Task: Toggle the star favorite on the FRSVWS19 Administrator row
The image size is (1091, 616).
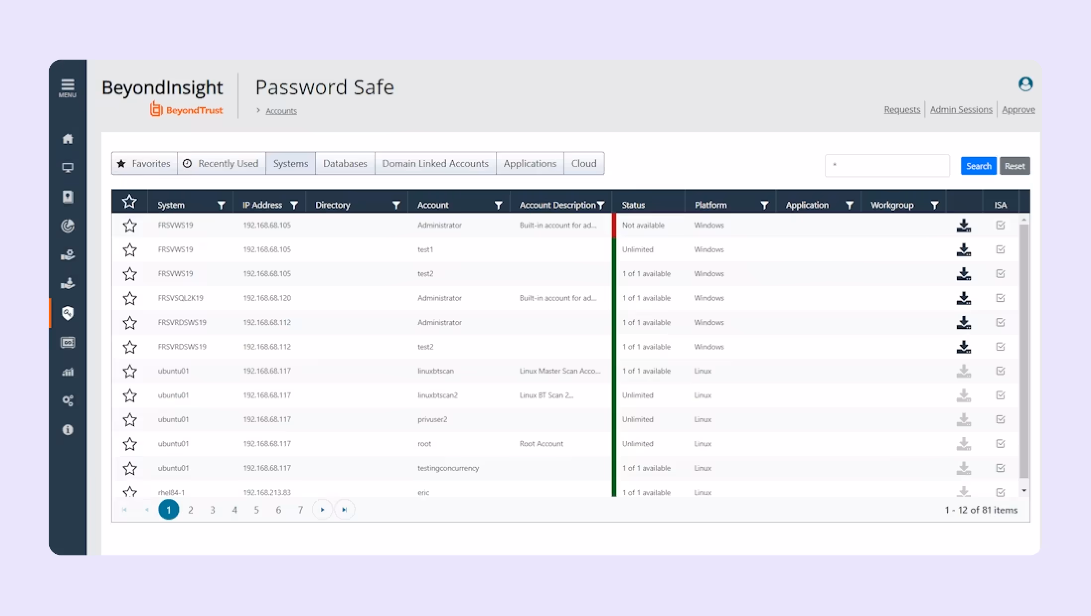Action: 130,225
